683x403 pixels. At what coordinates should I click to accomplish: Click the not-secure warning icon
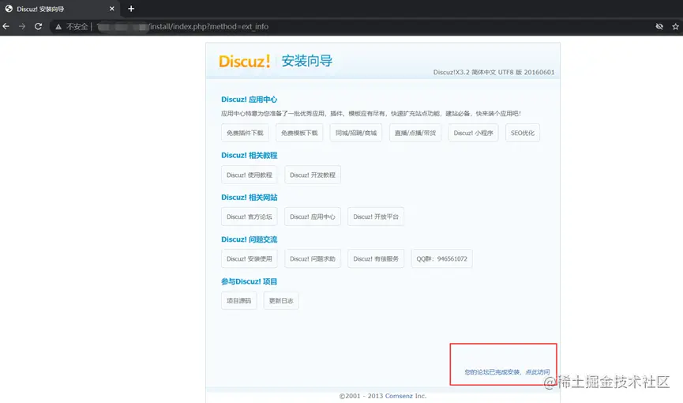point(58,27)
